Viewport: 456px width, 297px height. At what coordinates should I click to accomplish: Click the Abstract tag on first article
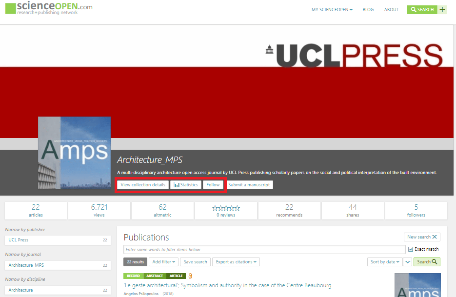[155, 276]
